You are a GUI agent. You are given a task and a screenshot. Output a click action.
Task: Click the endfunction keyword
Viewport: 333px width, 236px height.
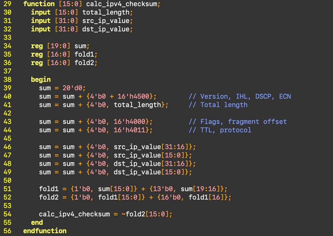[45, 231]
